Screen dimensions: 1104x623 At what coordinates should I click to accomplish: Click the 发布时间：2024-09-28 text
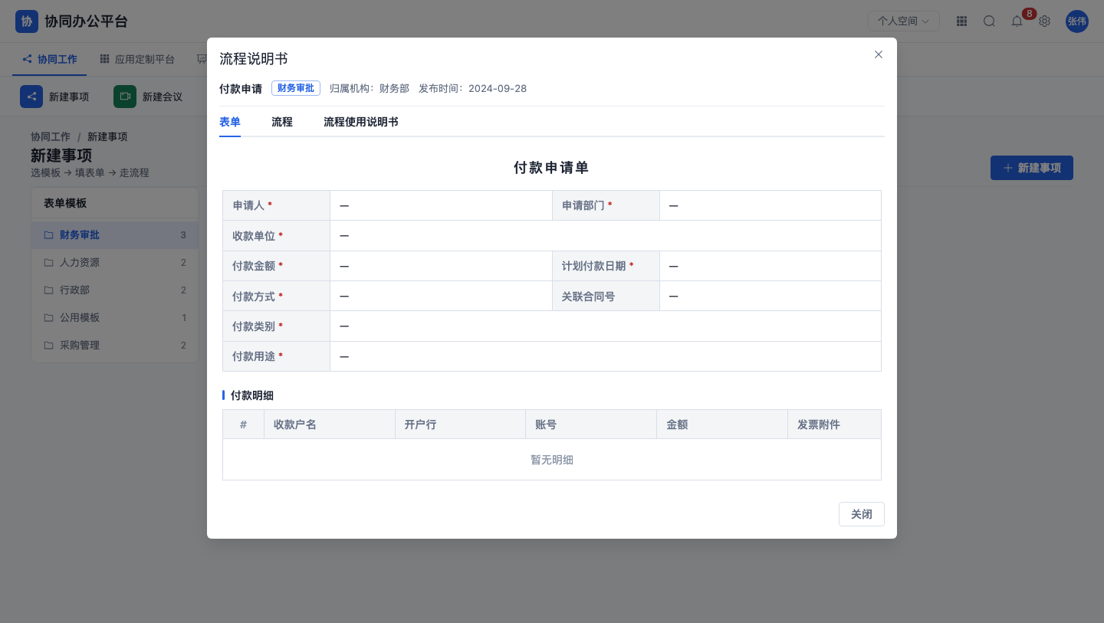(x=473, y=88)
